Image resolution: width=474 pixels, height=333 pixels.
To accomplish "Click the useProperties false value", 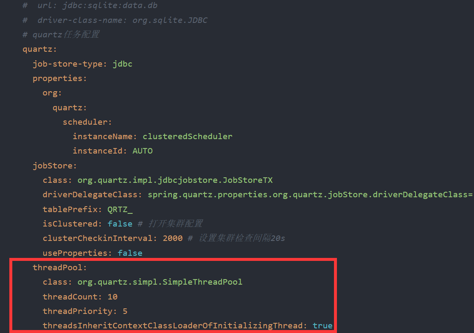I will point(130,253).
